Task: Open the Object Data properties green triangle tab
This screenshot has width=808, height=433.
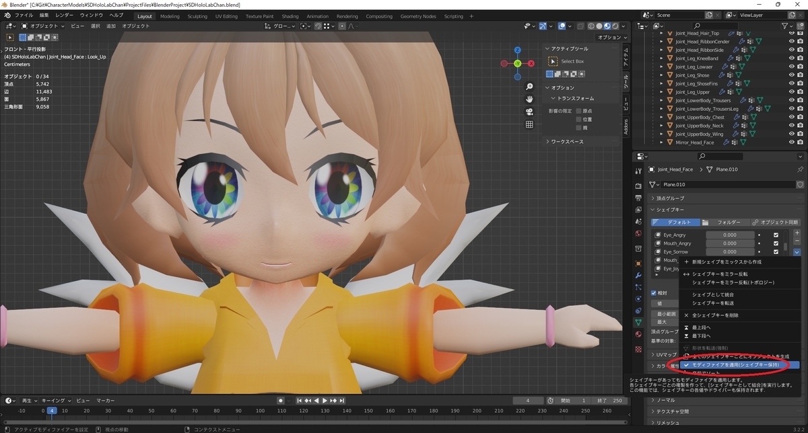Action: point(638,322)
